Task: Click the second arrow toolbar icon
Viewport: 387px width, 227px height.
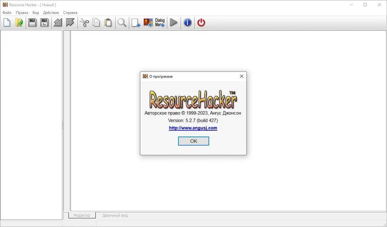Action: click(70, 23)
